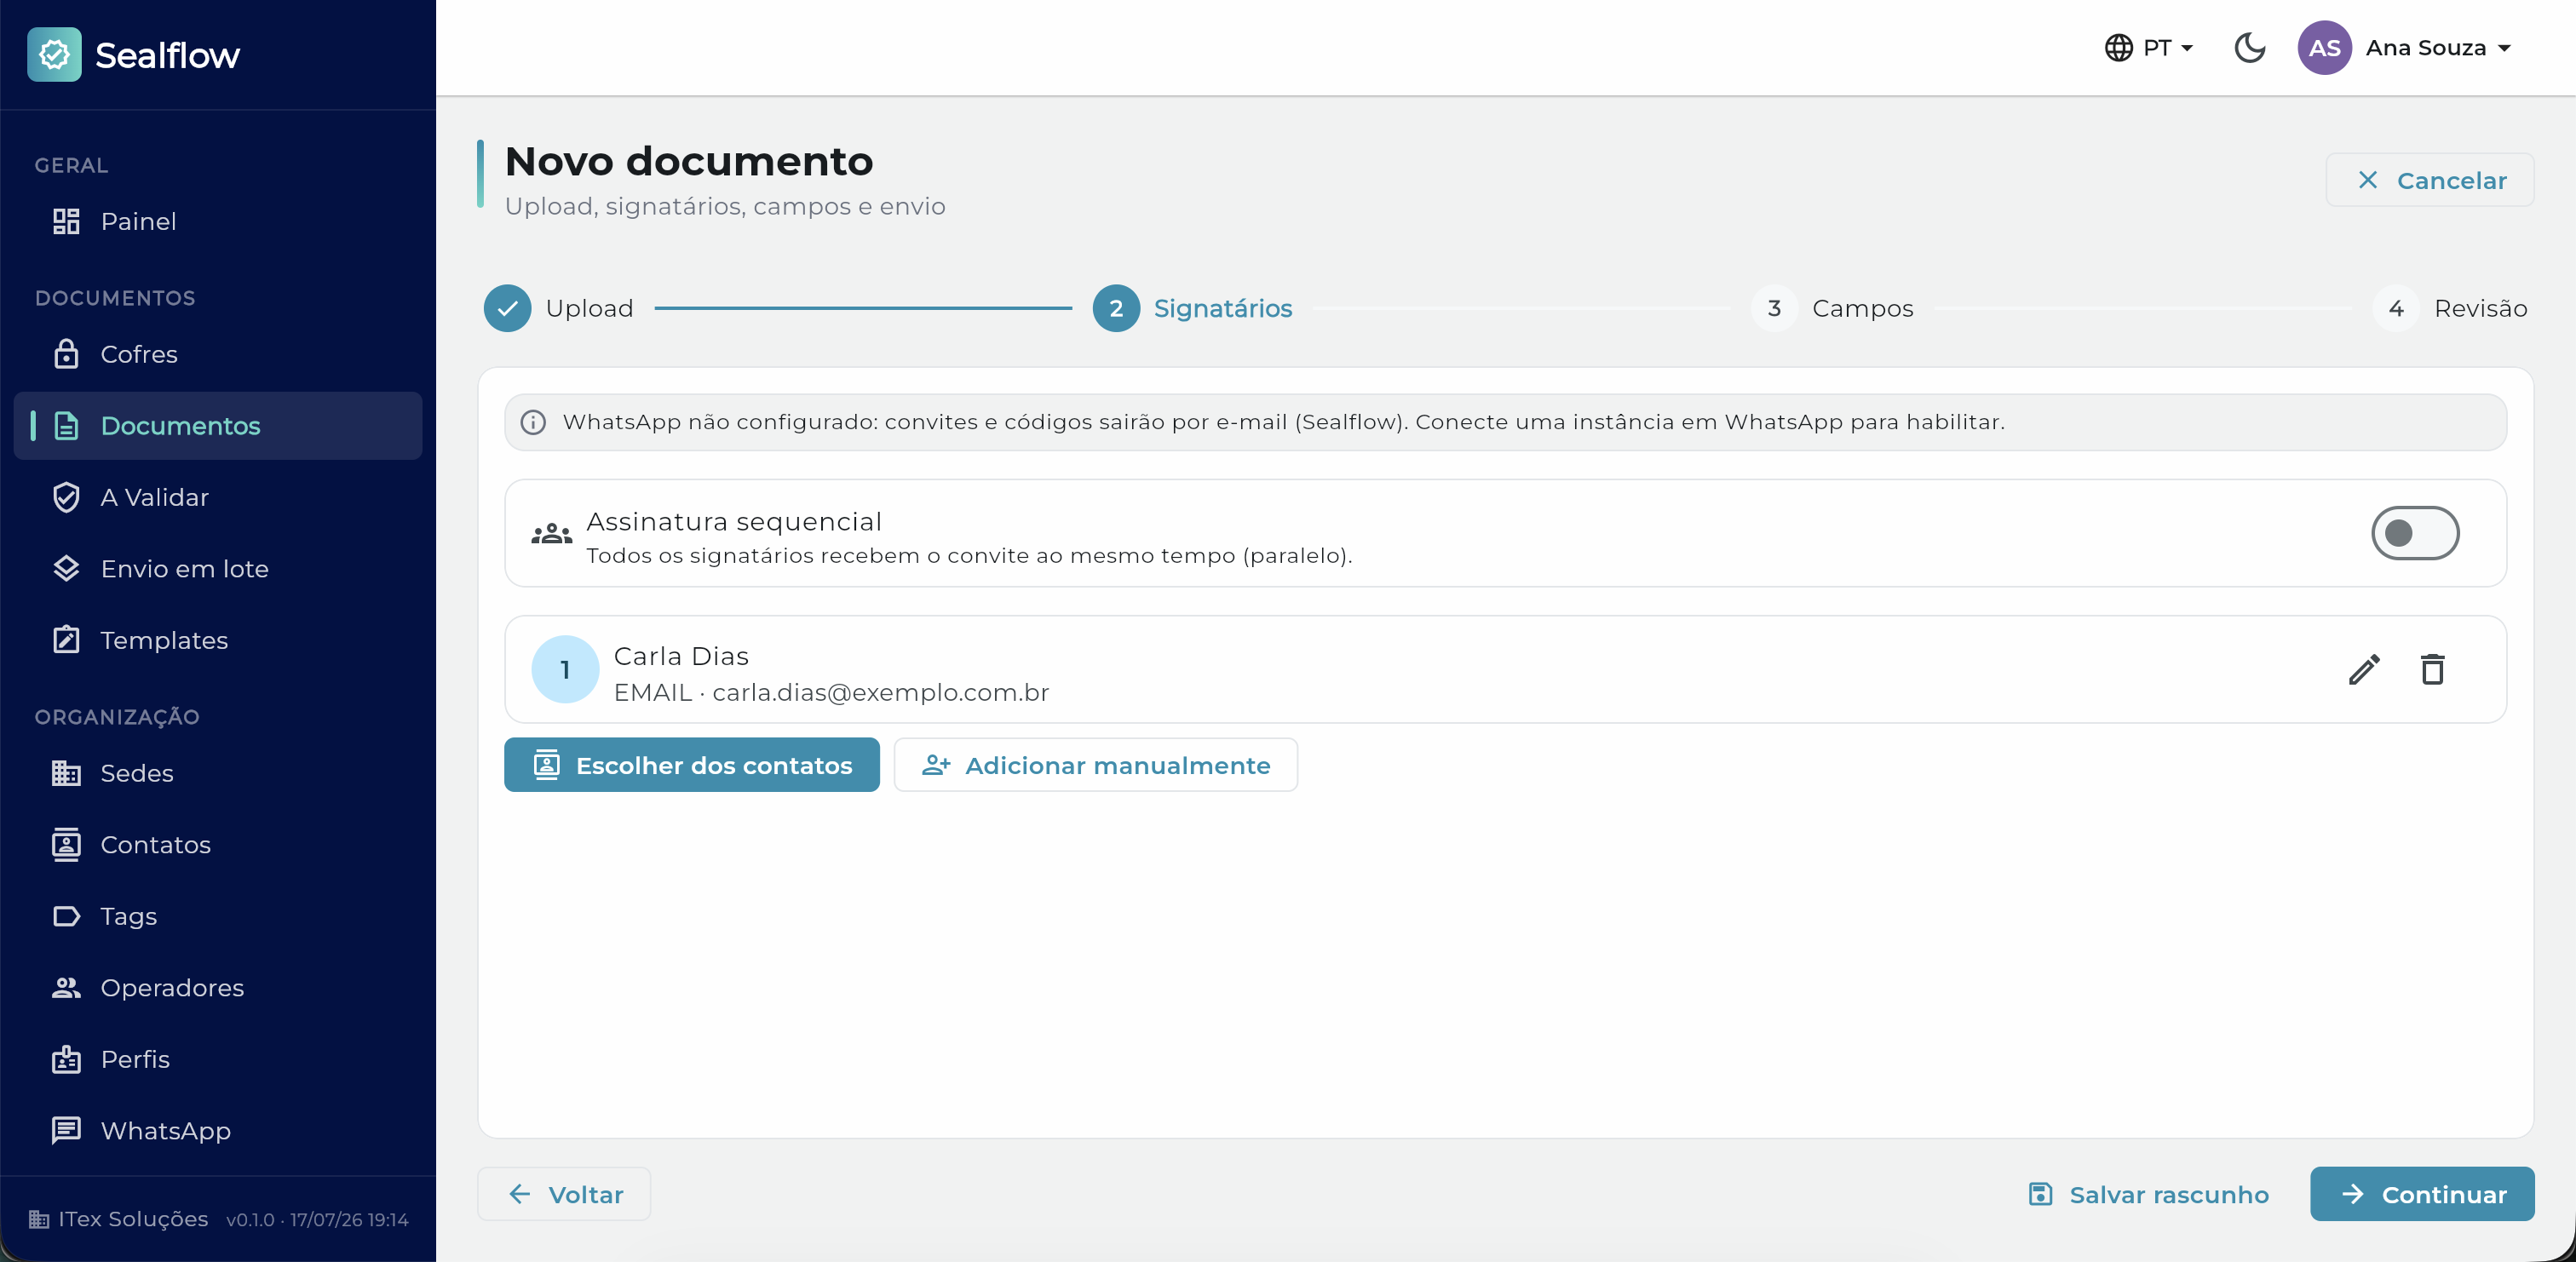Image resolution: width=2576 pixels, height=1262 pixels.
Task: Go back with Voltar button
Action: tap(564, 1194)
